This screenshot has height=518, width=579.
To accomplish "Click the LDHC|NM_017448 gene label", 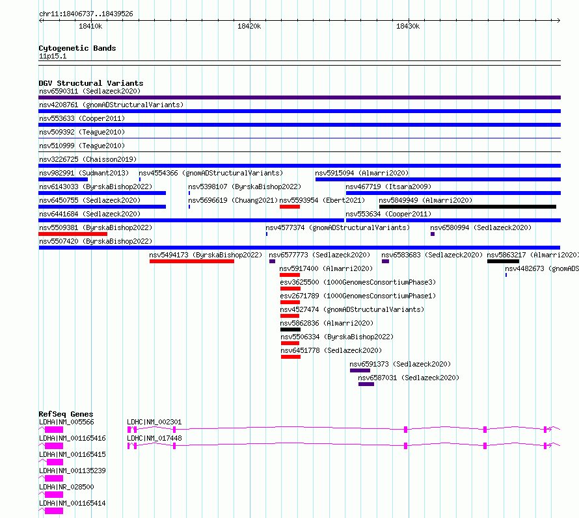I will click(x=154, y=438).
